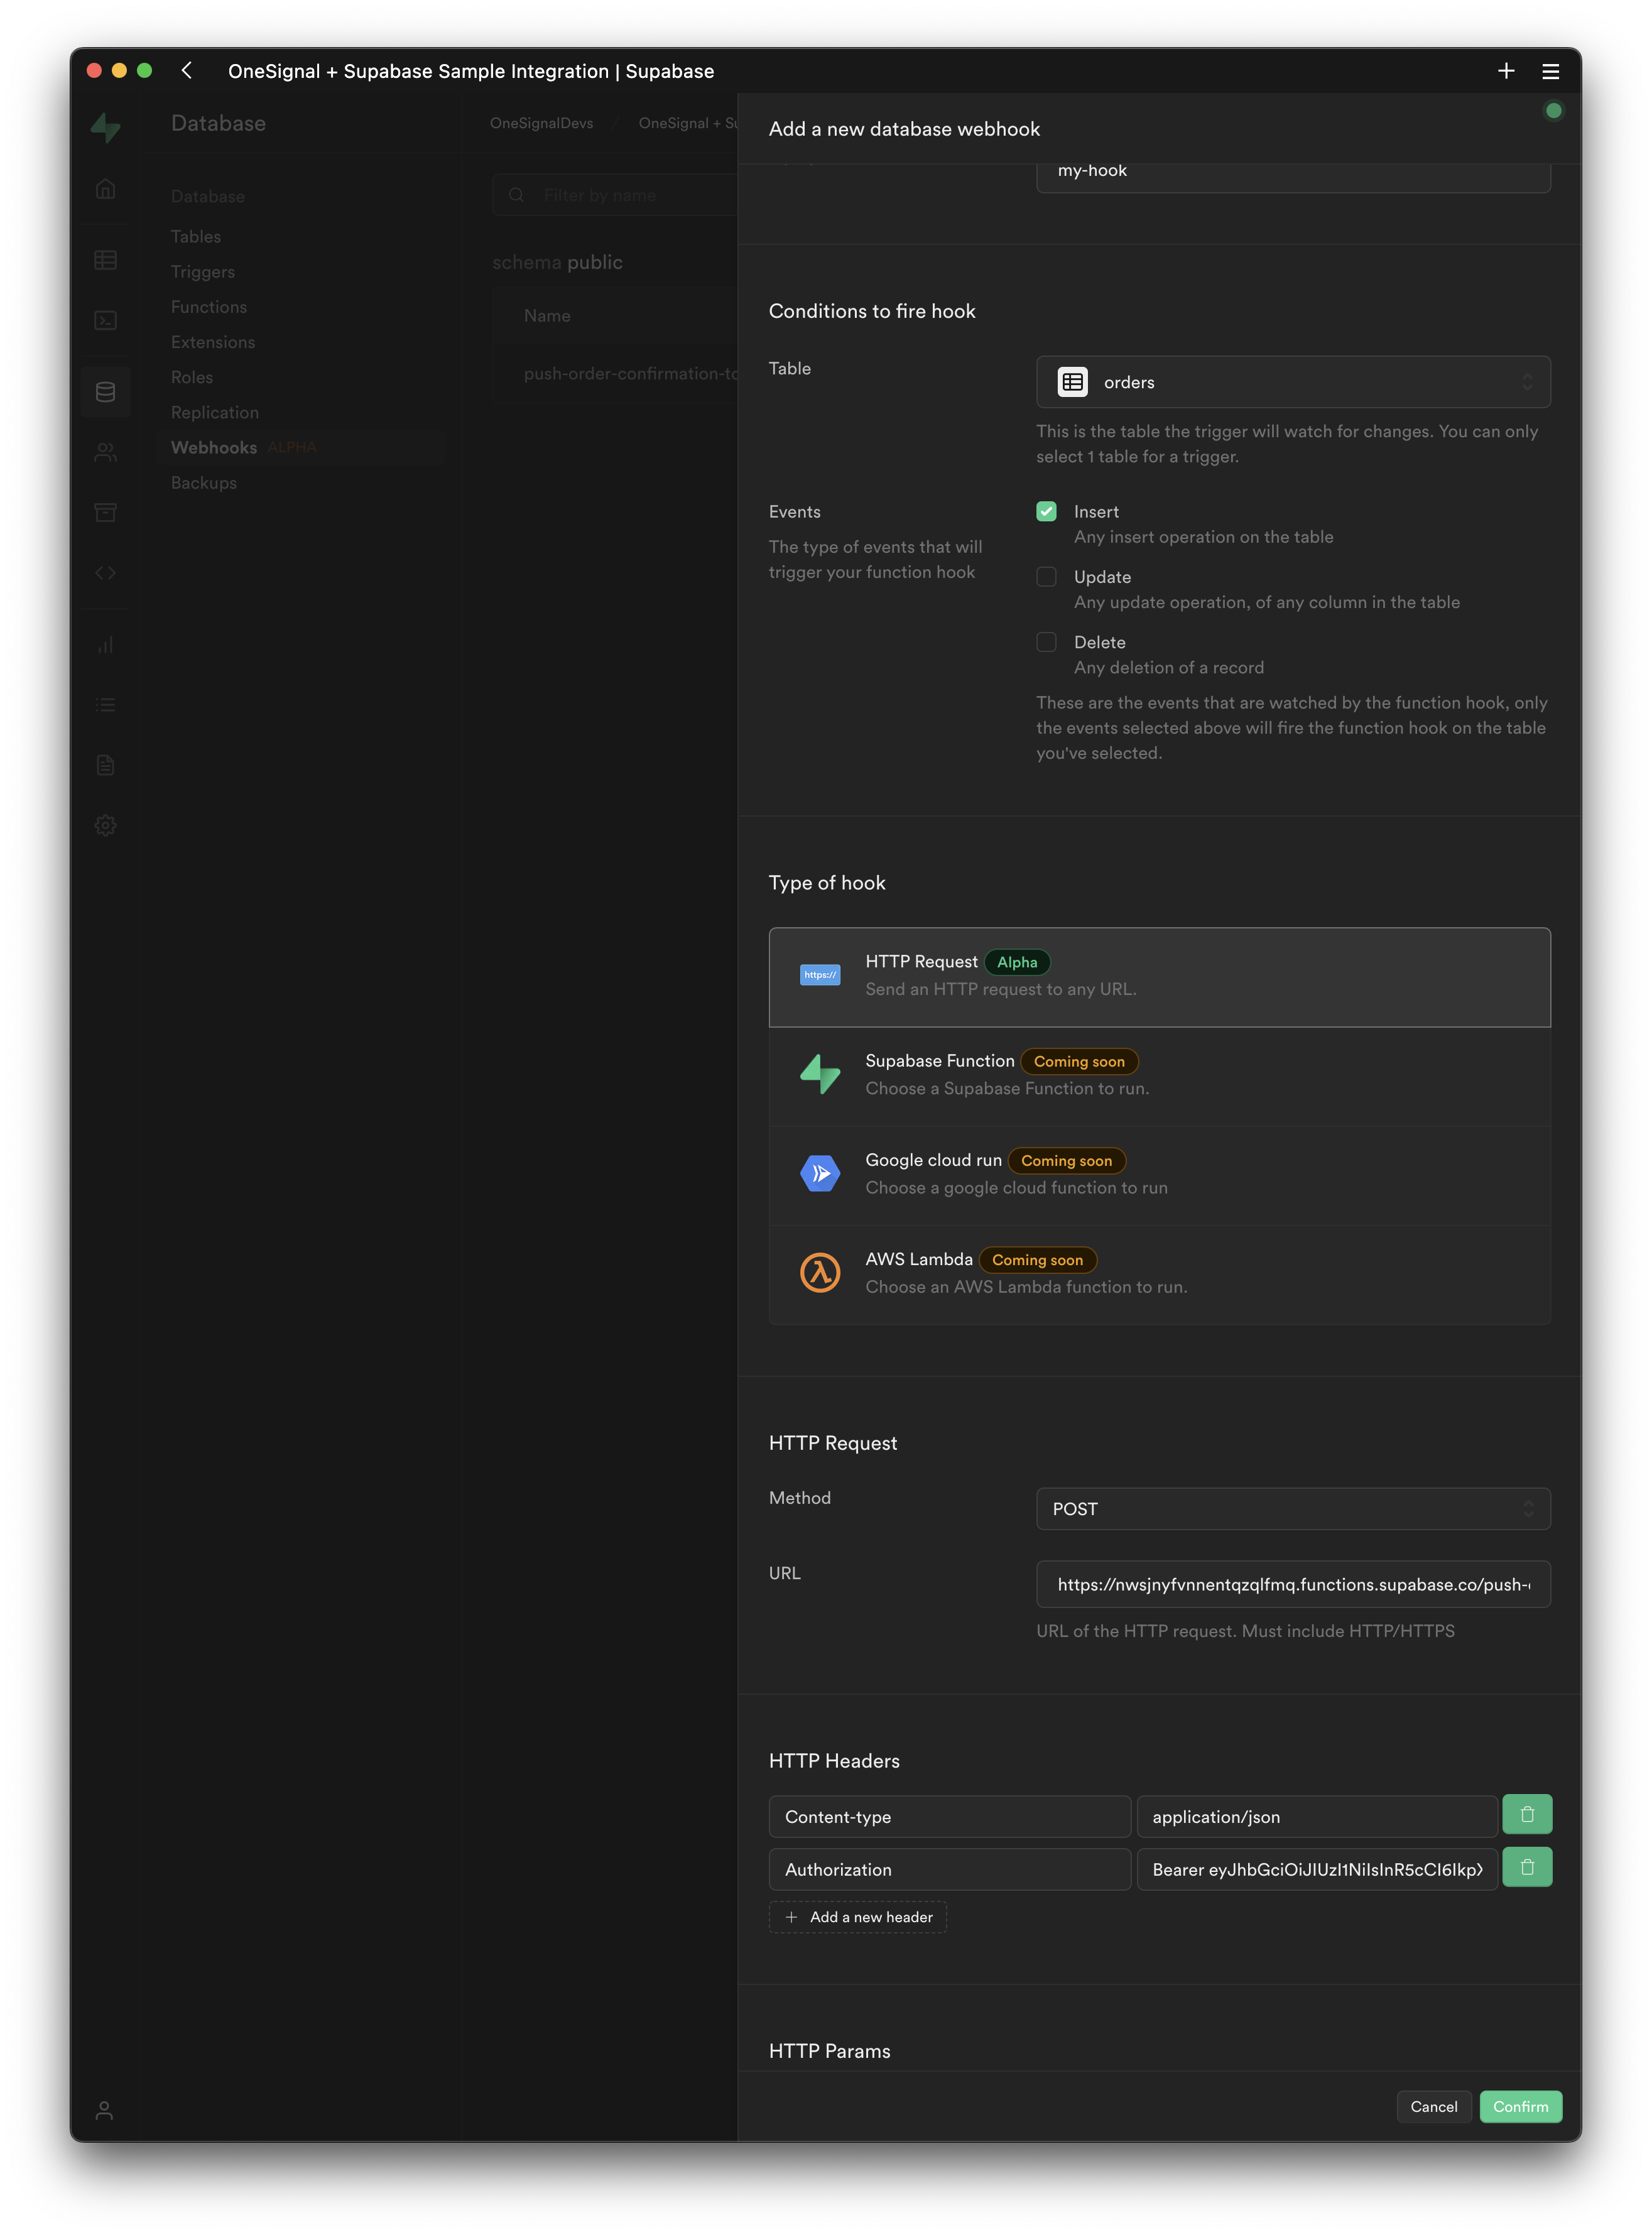1652x2235 pixels.
Task: Click the Supabase logo icon
Action: tap(105, 127)
